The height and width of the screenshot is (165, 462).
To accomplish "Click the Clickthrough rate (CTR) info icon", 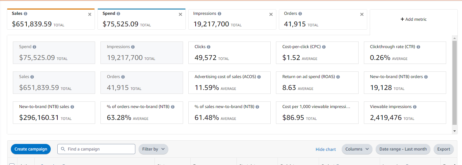I will pyautogui.click(x=418, y=47).
